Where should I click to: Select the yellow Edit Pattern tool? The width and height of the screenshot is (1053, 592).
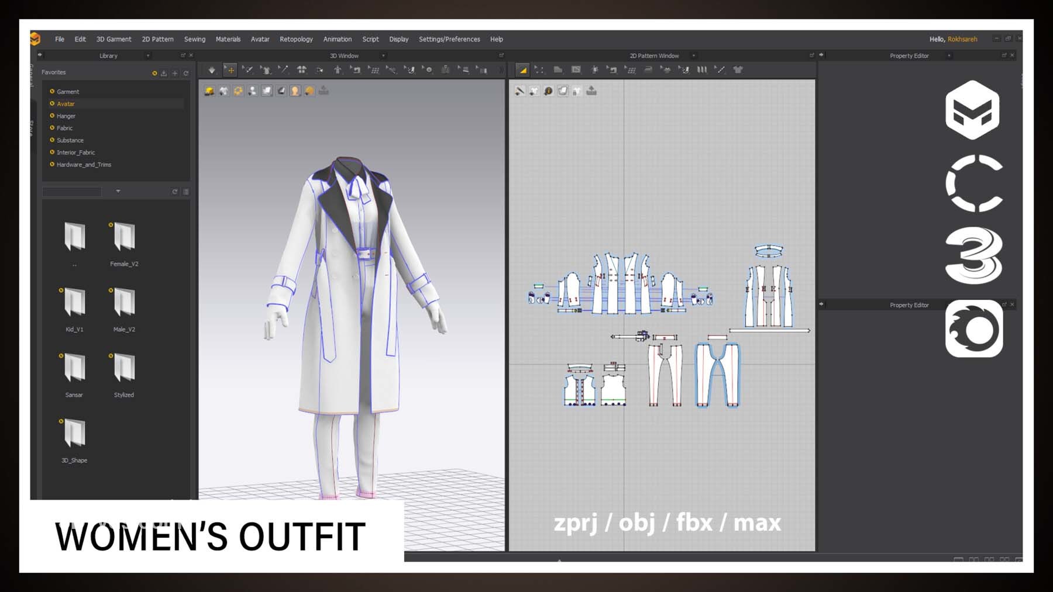coord(522,70)
